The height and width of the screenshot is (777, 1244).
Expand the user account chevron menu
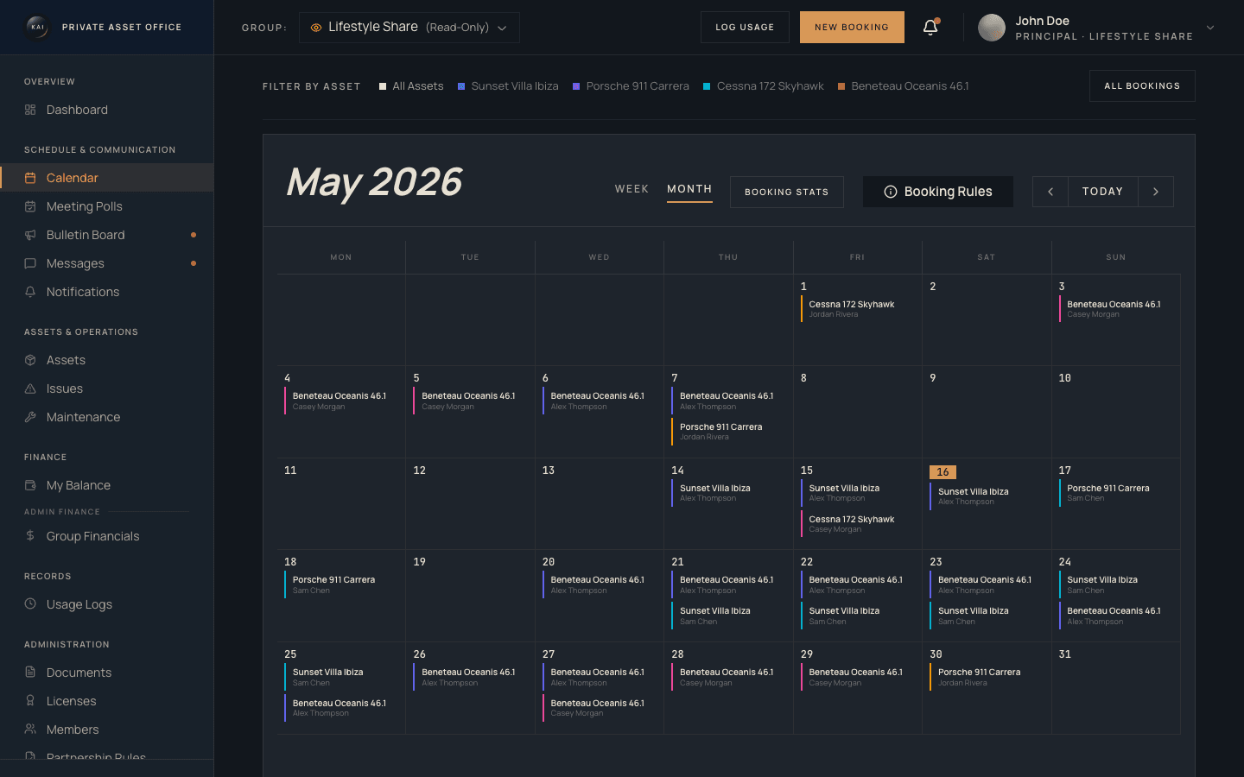click(1210, 28)
